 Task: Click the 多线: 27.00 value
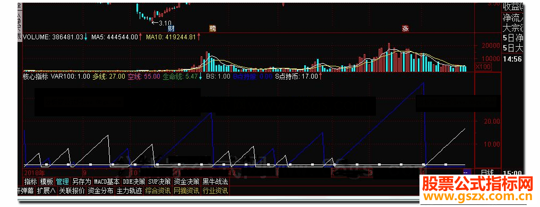pyautogui.click(x=109, y=76)
